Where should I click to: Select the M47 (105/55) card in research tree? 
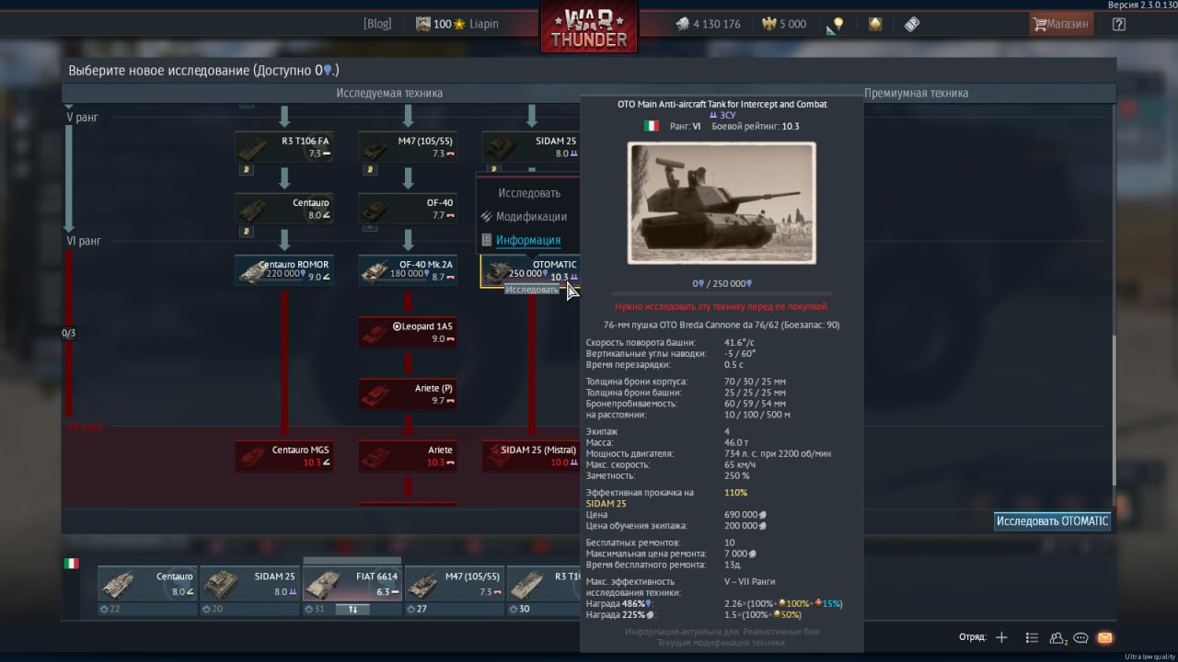(408, 147)
